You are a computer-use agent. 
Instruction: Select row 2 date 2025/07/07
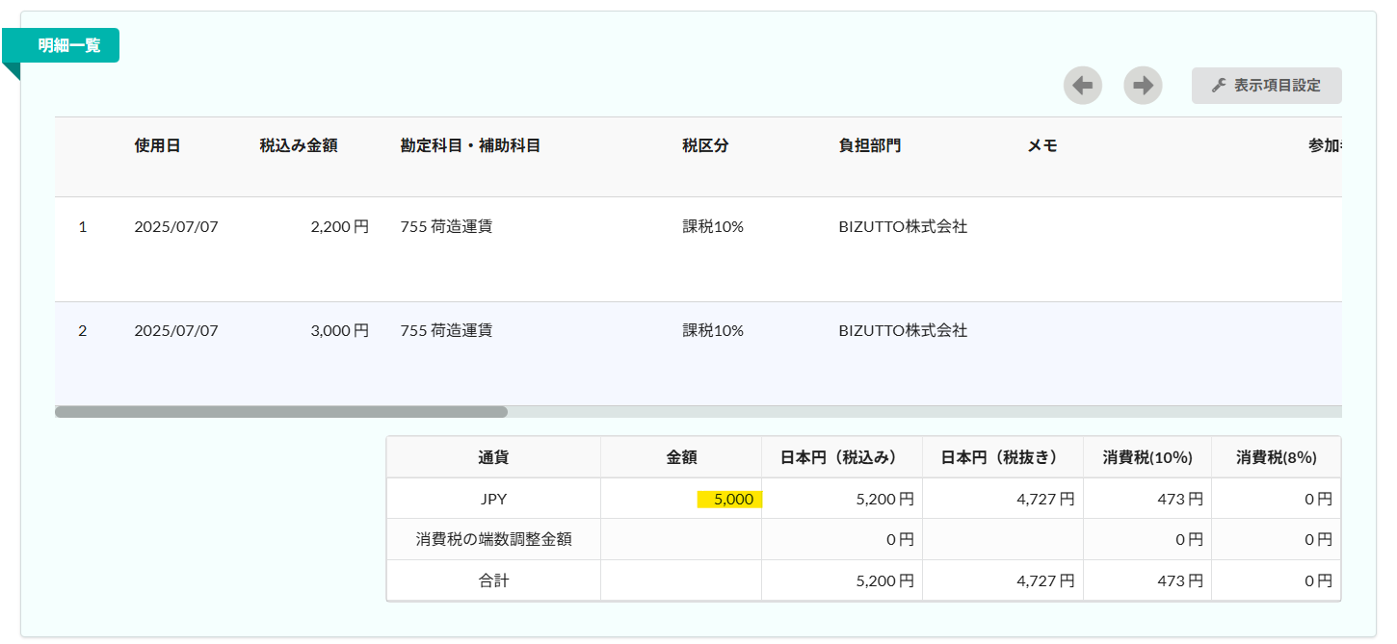[176, 331]
